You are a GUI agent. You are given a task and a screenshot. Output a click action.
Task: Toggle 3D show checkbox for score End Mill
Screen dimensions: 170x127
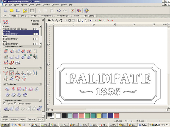coord(36,34)
